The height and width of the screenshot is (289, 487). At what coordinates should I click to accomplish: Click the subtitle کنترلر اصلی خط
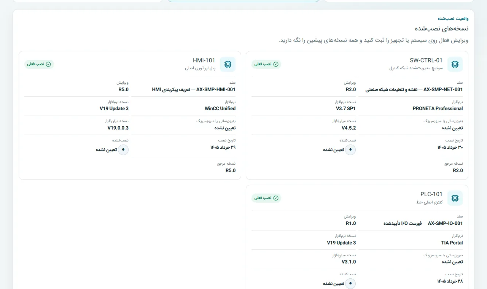tap(430, 202)
